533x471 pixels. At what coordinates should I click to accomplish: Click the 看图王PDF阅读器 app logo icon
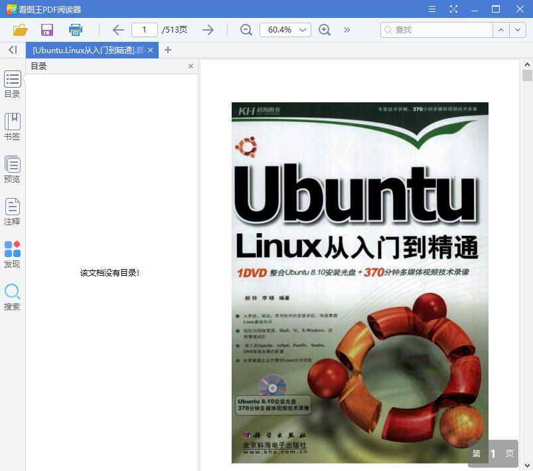tap(11, 9)
